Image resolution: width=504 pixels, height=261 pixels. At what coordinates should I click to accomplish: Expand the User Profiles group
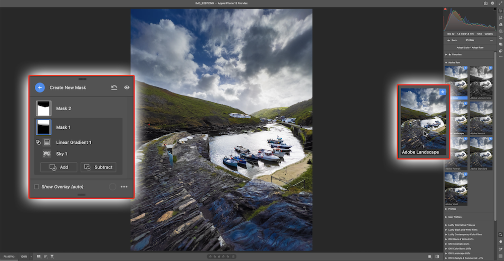(x=446, y=217)
